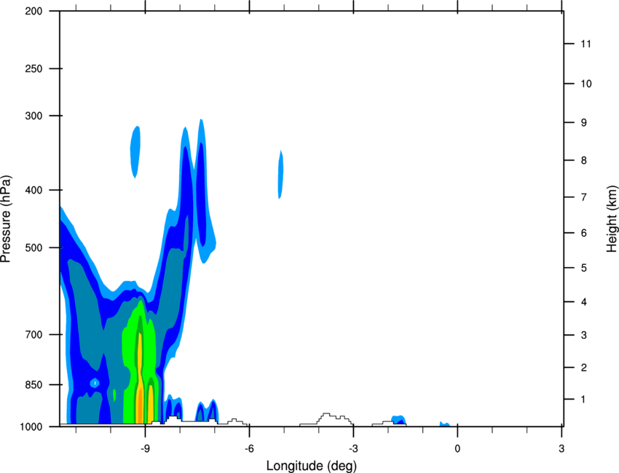Click the 3 km height label
The image size is (619, 473).
(583, 335)
